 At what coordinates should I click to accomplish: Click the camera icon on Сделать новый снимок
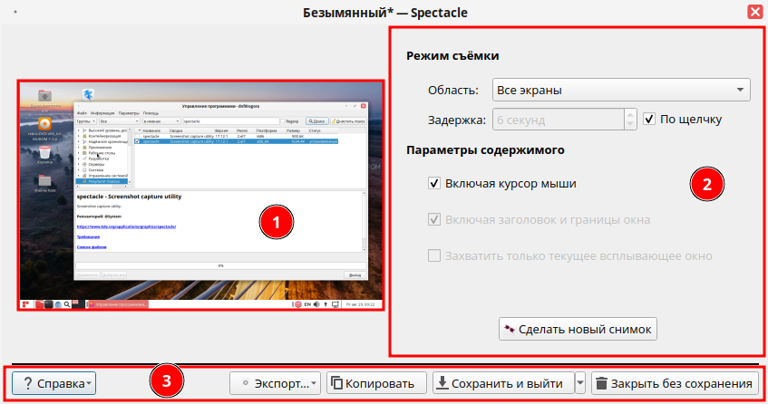click(x=510, y=328)
